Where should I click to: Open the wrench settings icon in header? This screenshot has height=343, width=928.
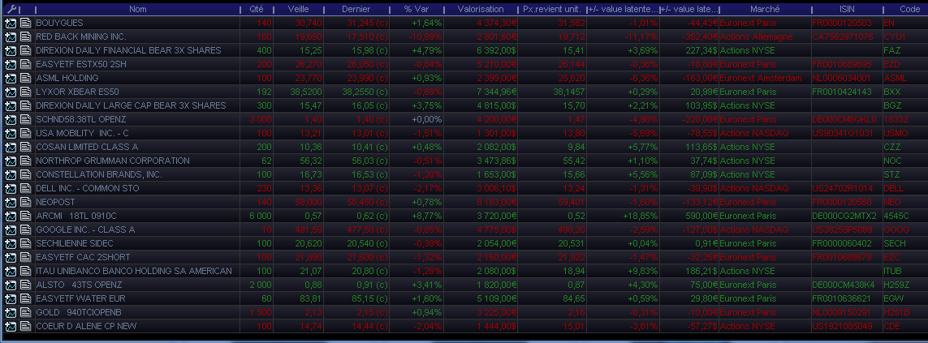pyautogui.click(x=11, y=10)
